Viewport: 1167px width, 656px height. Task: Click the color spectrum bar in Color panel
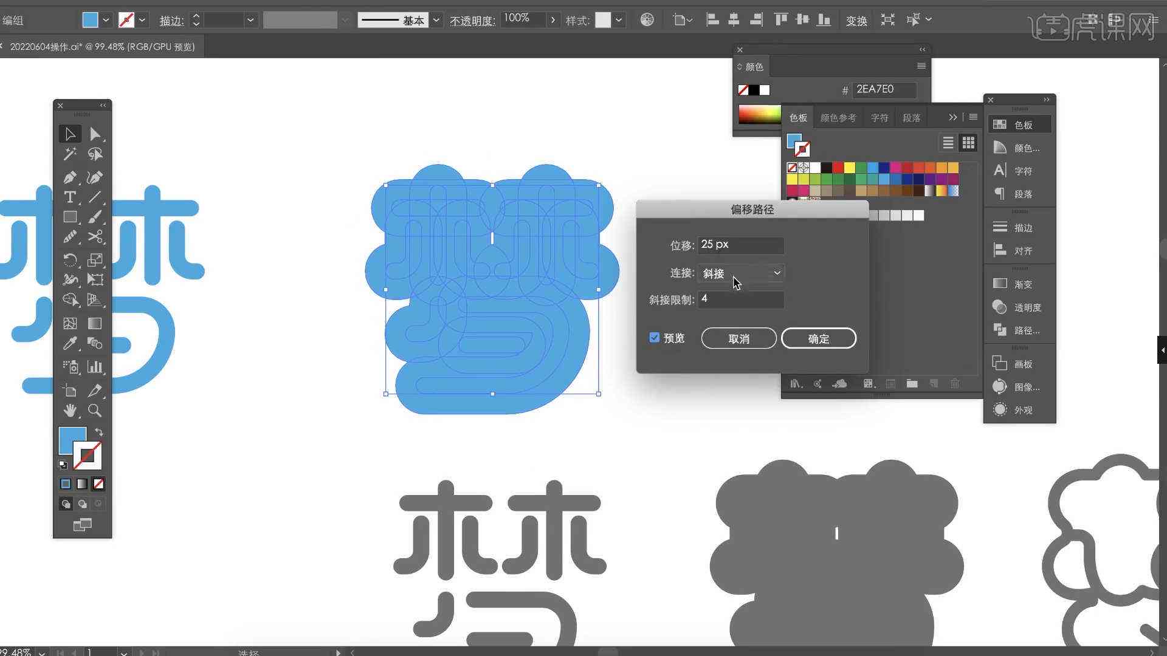(760, 114)
